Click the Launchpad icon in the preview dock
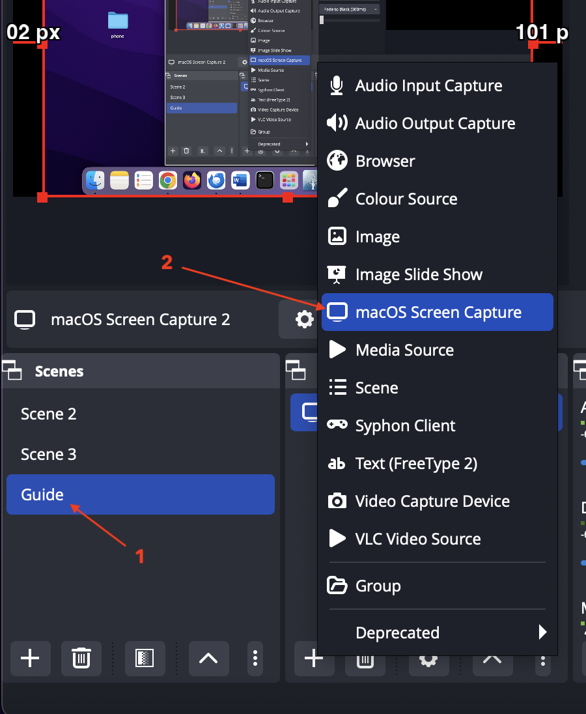Viewport: 586px width, 714px height. pyautogui.click(x=289, y=180)
